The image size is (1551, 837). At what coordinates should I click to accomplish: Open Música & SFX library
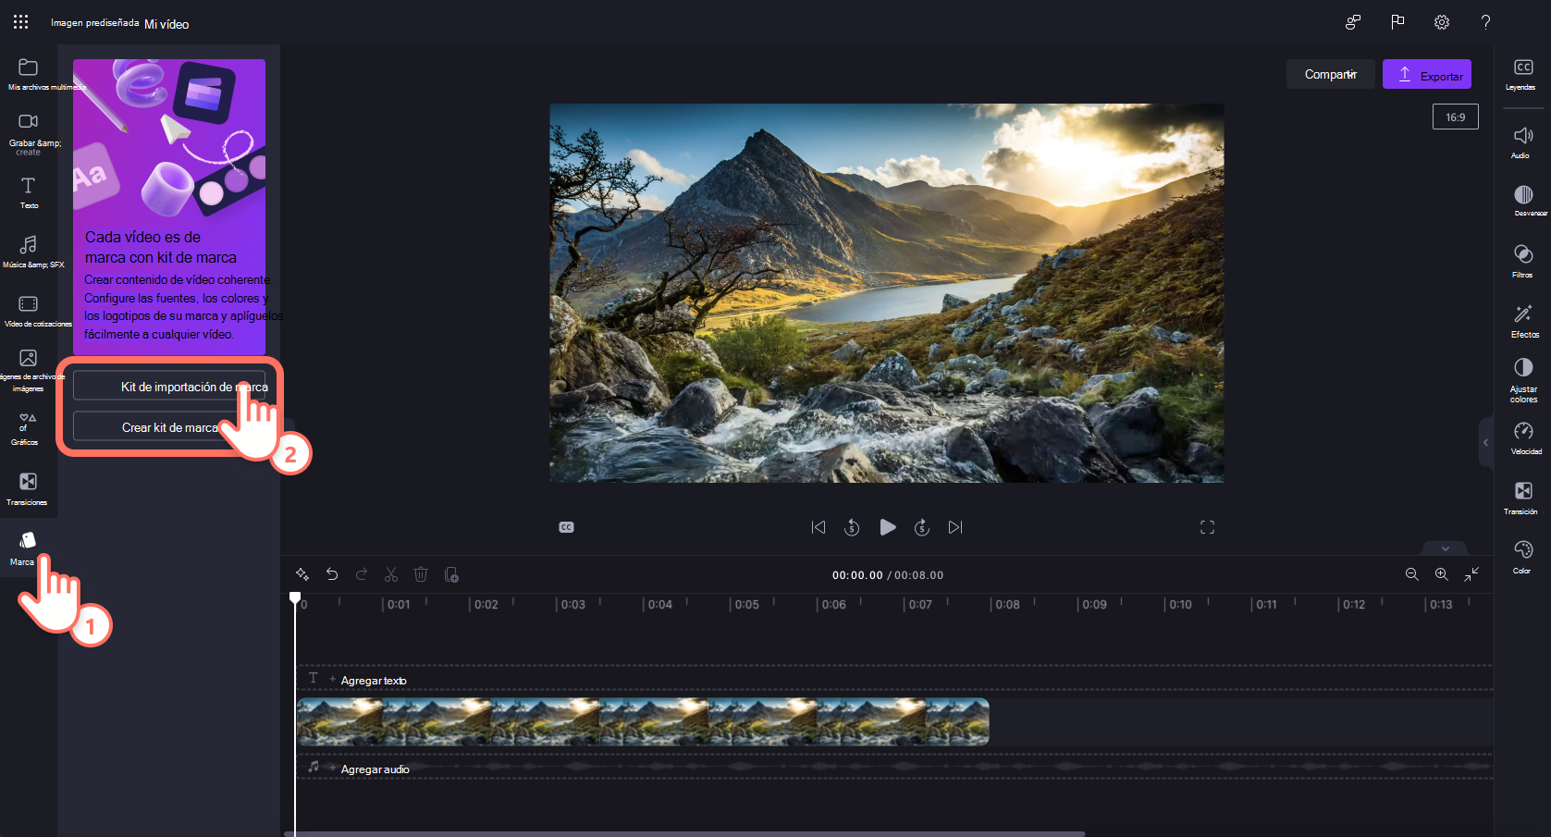coord(29,251)
